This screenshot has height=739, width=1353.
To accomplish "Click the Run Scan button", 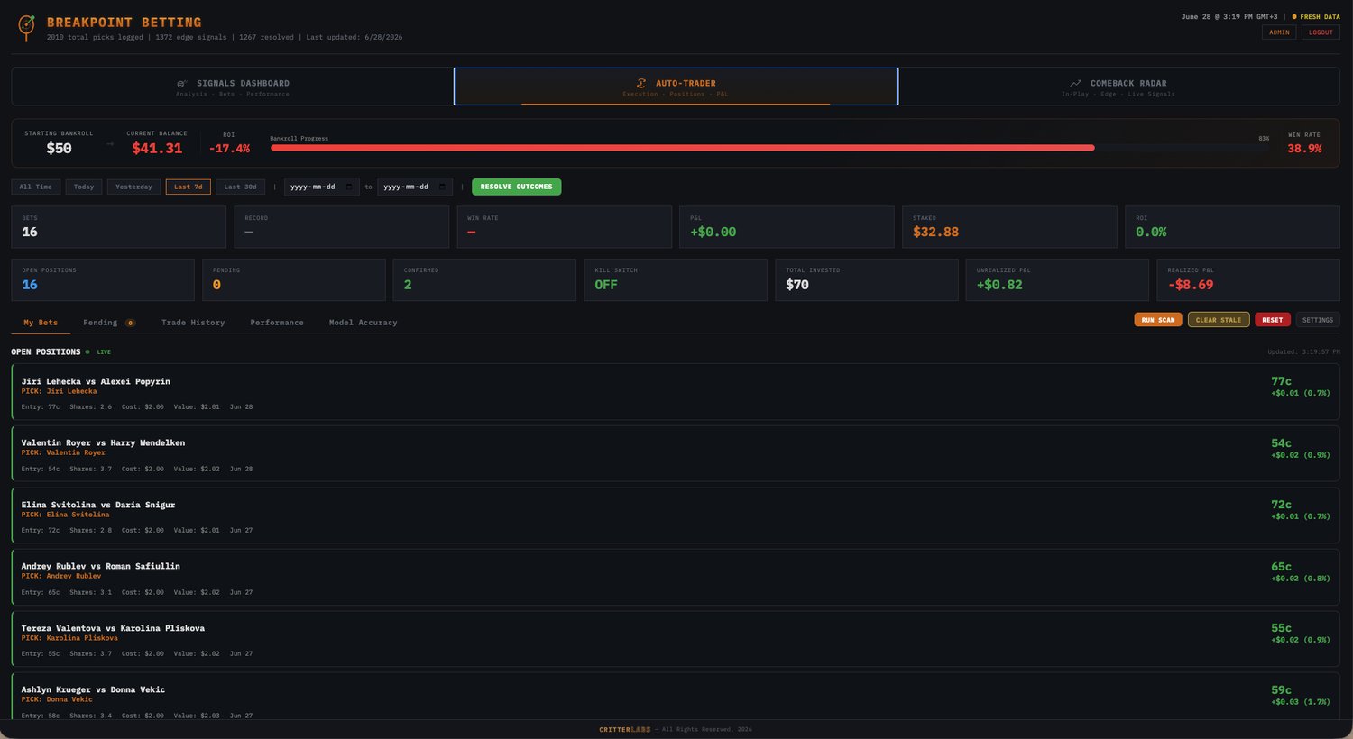I will click(1158, 320).
